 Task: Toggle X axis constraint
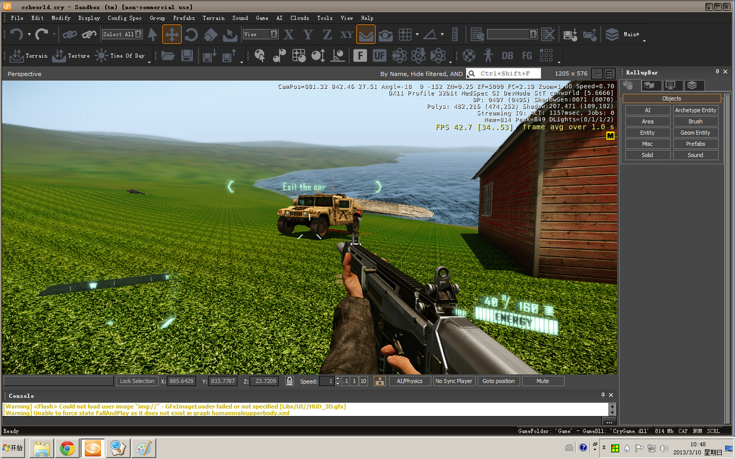(289, 34)
